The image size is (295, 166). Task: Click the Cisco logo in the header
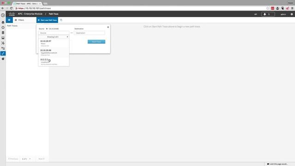tap(12, 14)
